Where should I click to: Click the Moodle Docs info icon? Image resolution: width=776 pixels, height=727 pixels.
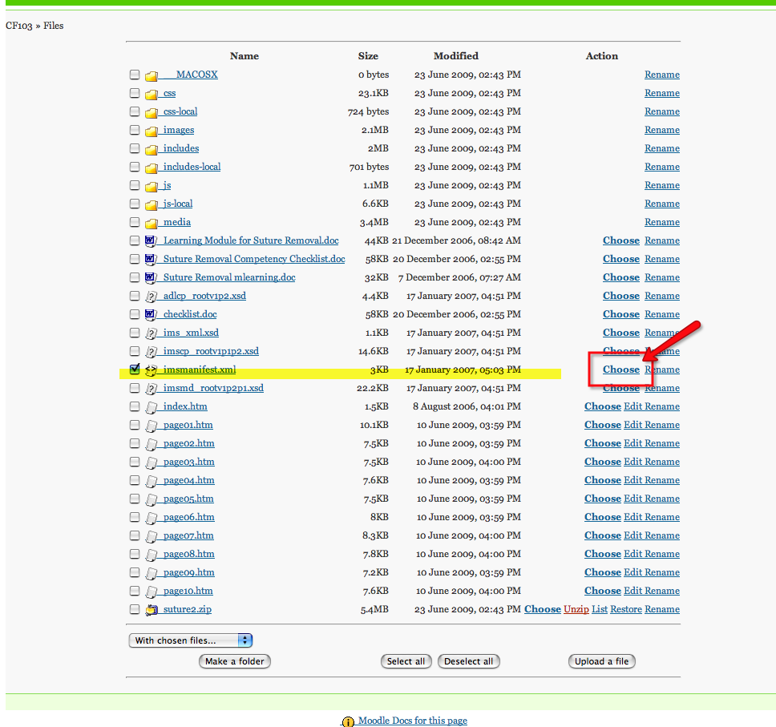pyautogui.click(x=348, y=721)
